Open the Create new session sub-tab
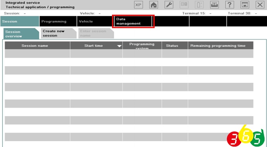This screenshot has height=147, width=267. (59, 33)
